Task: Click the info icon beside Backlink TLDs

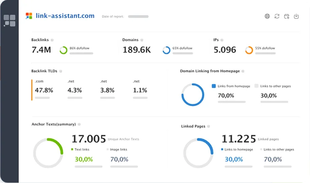Action: pos(61,72)
